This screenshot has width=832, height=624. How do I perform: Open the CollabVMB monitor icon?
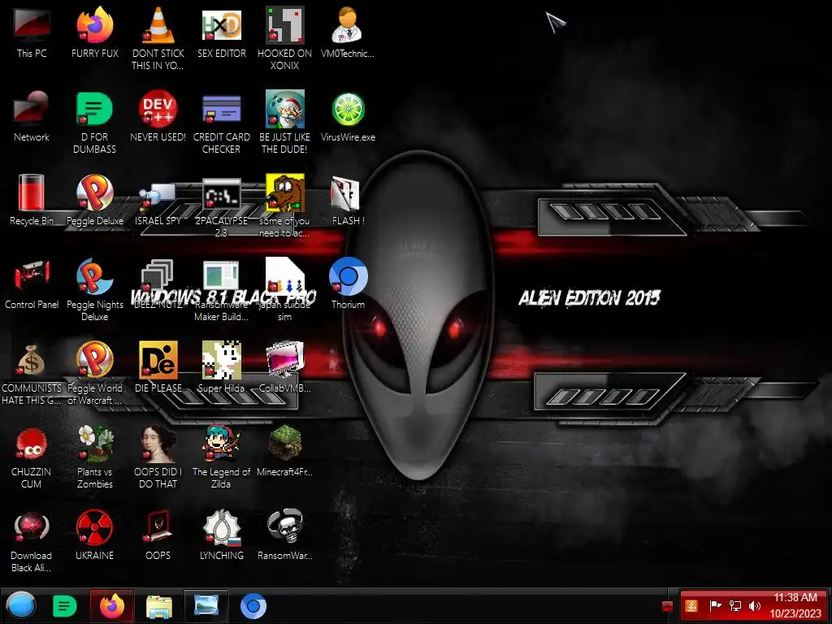(x=285, y=368)
